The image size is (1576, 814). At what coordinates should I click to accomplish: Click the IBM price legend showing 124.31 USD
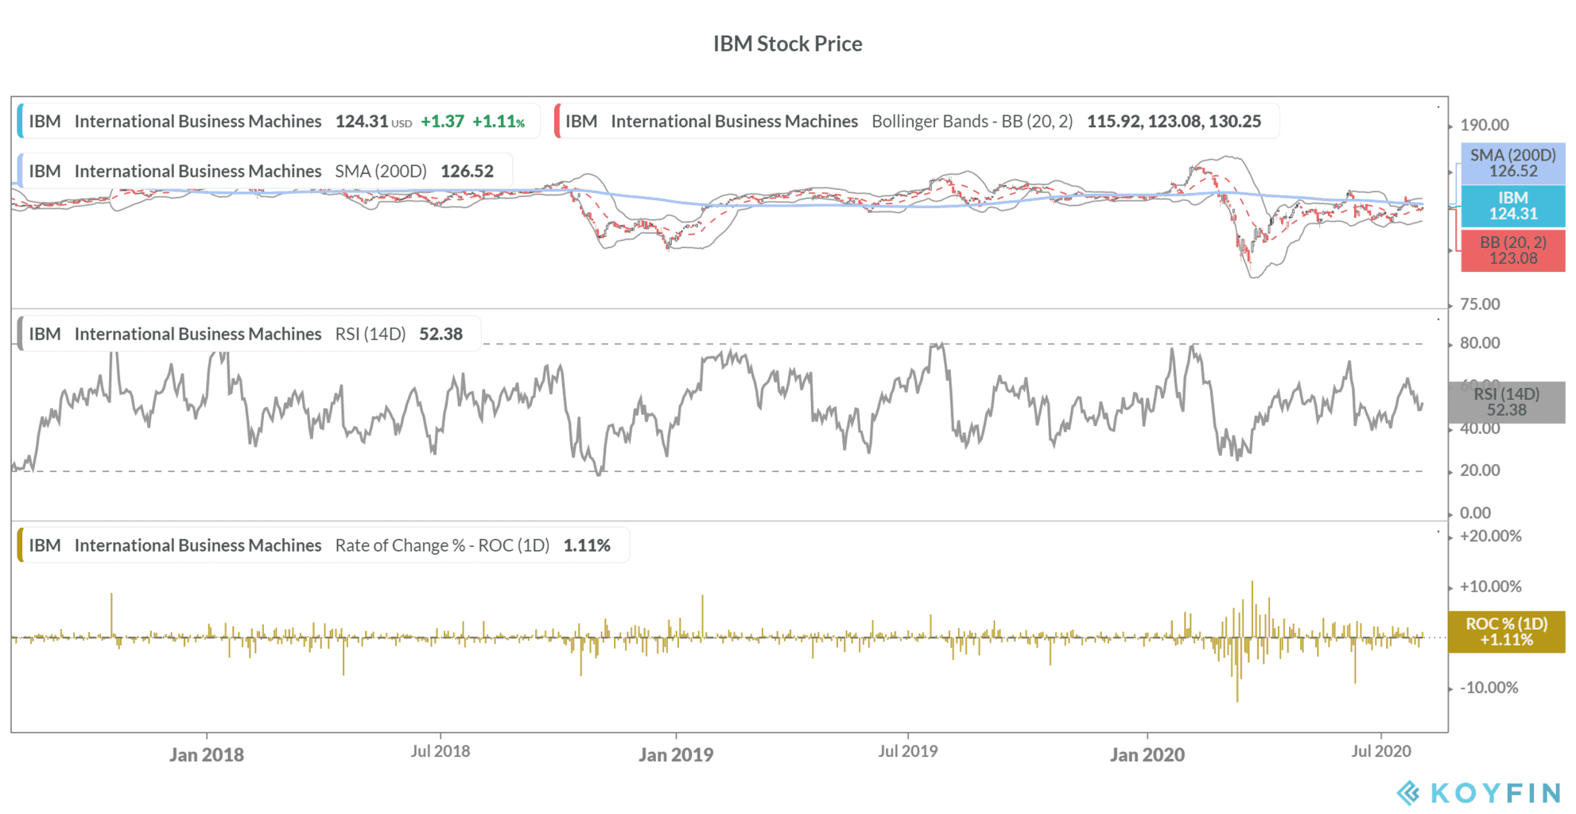(x=278, y=122)
